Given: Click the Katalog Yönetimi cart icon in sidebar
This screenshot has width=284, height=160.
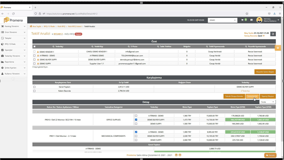Looking at the screenshot, I should point(2,26).
